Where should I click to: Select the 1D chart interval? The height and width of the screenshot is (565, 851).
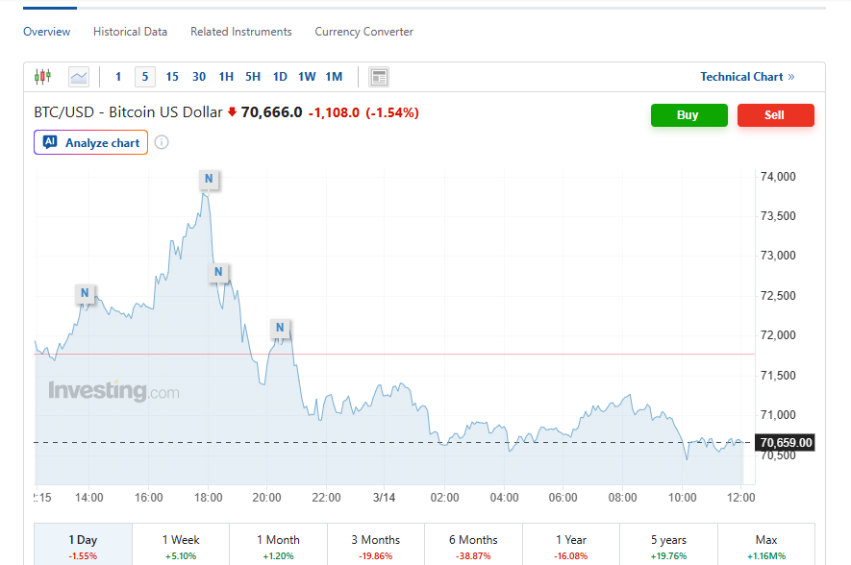coord(280,77)
